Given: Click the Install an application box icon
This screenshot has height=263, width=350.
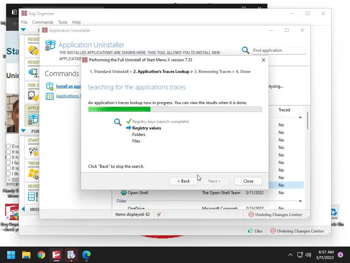Looking at the screenshot, I should 50,86.
